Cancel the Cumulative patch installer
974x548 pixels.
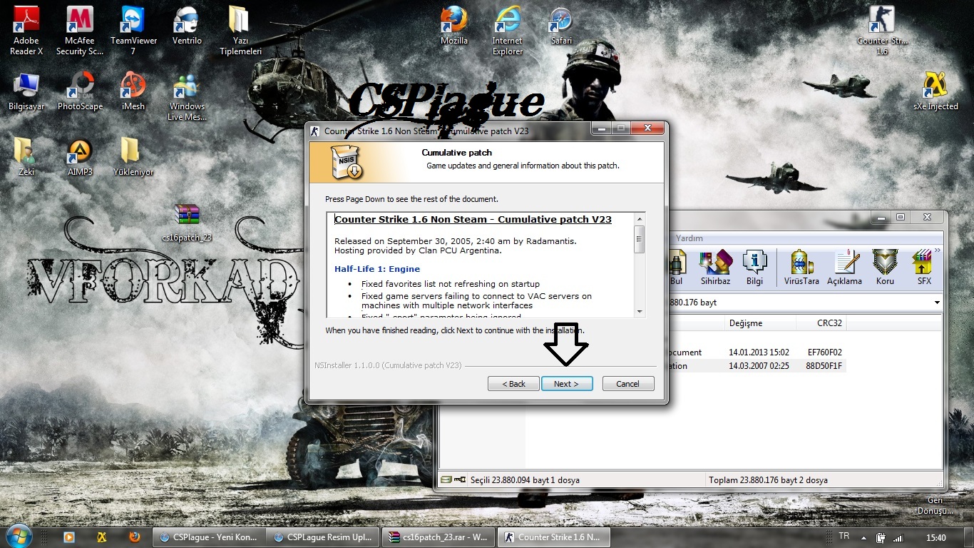(x=627, y=384)
